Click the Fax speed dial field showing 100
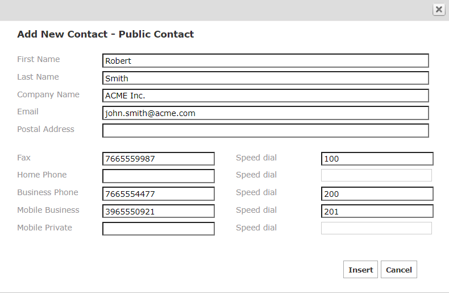Viewport: 449px width, 293px height. point(377,159)
